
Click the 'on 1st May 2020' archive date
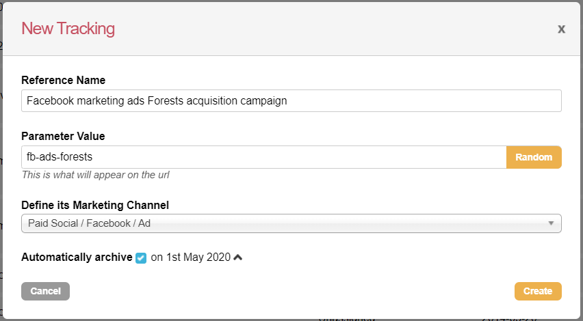(191, 257)
